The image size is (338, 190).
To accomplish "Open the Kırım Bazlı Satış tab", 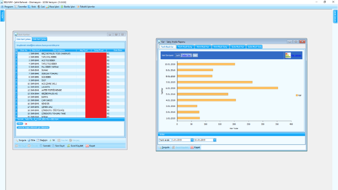I will click(220, 47).
